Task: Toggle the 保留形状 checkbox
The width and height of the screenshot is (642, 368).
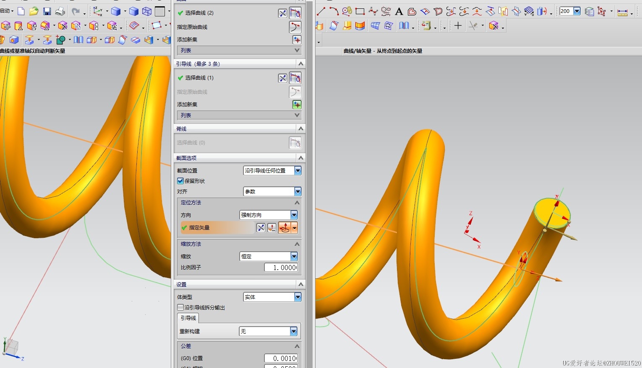Action: [x=180, y=181]
